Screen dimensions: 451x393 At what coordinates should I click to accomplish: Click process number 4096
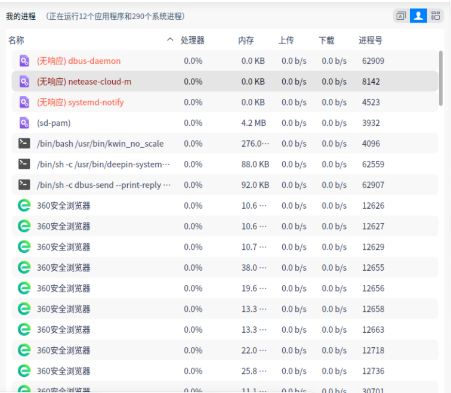point(370,144)
